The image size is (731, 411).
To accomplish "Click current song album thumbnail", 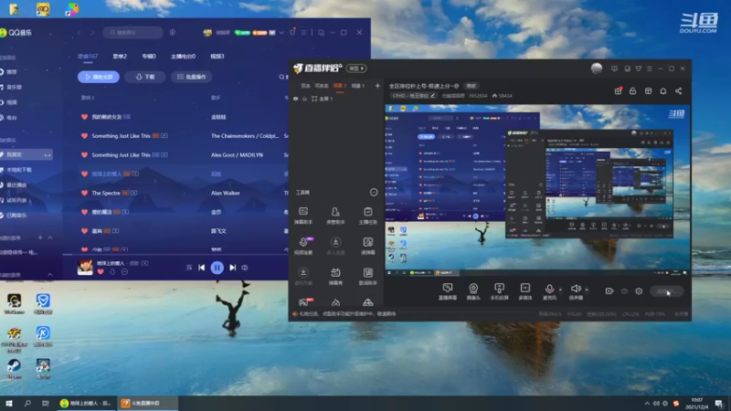I will pos(85,268).
